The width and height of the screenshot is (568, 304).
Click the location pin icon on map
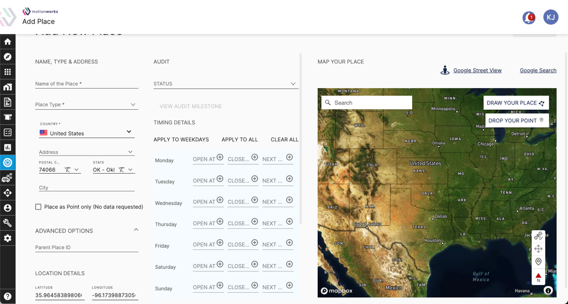pos(538,262)
